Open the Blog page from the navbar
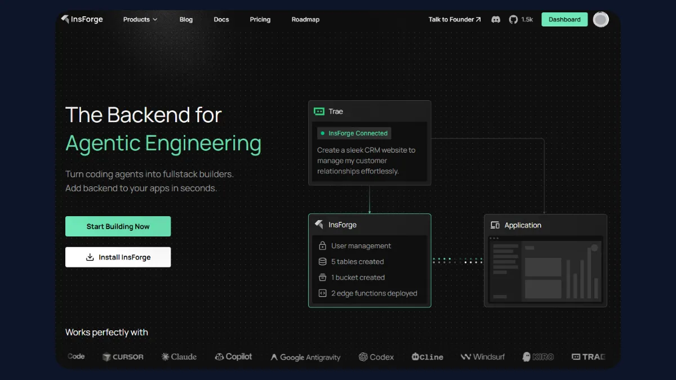Image resolution: width=676 pixels, height=380 pixels. [x=186, y=19]
